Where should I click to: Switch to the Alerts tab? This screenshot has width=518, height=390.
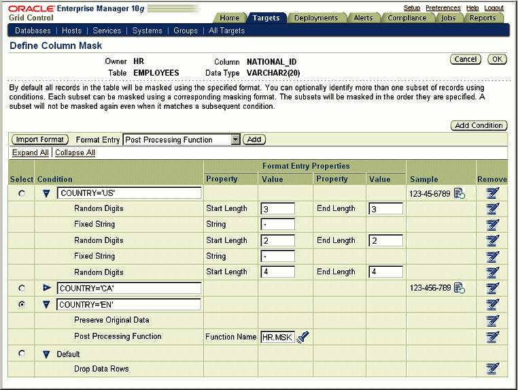coord(363,18)
